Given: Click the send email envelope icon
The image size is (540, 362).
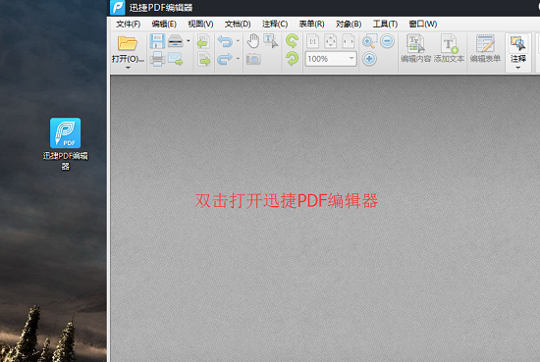Looking at the screenshot, I should 176,59.
